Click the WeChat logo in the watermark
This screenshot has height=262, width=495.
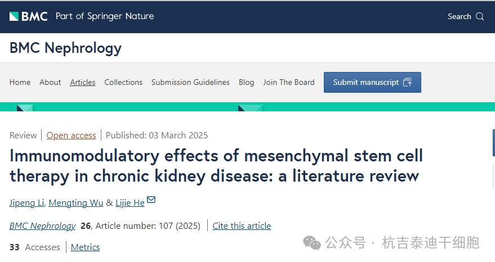tap(311, 243)
